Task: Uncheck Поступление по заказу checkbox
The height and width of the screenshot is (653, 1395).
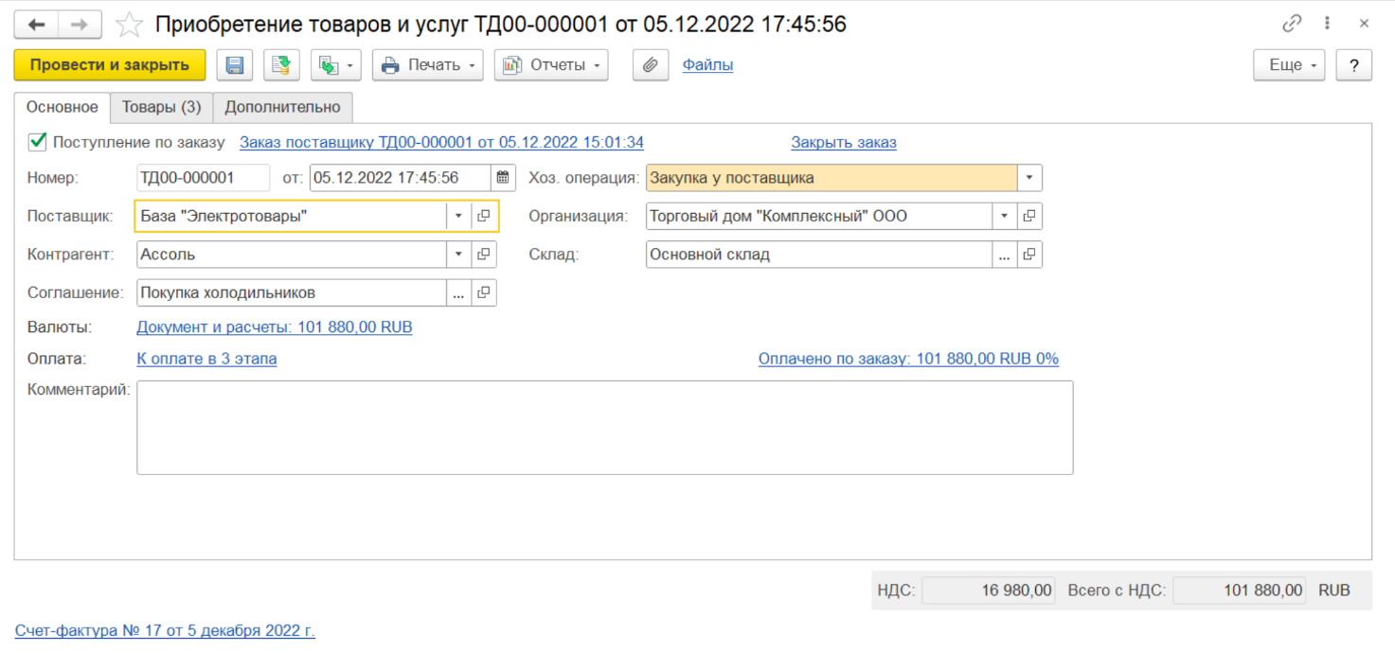Action: 38,142
